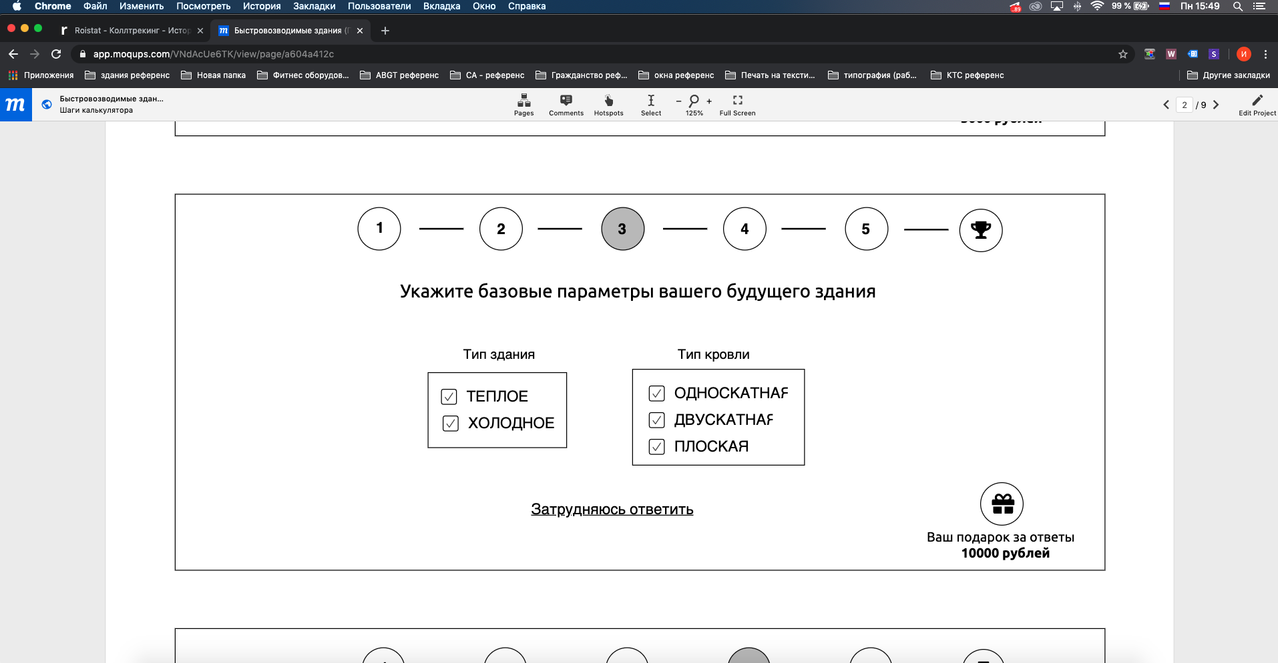The height and width of the screenshot is (663, 1278).
Task: Open the Apple menu
Action: click(x=17, y=6)
